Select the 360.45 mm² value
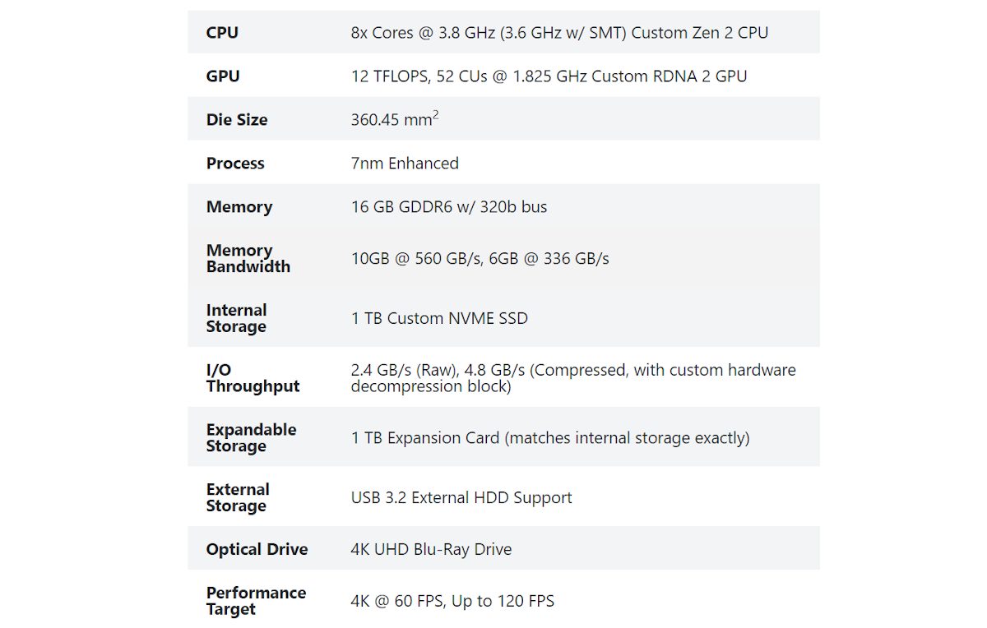 [395, 119]
